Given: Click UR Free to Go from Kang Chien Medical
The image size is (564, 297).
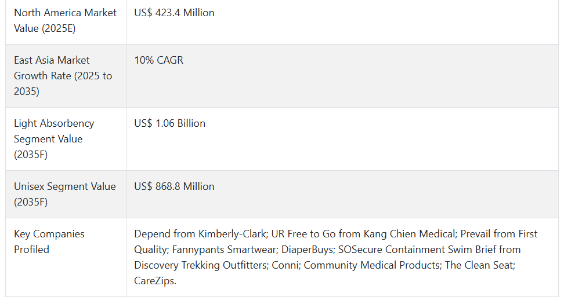Looking at the screenshot, I should (x=363, y=234).
